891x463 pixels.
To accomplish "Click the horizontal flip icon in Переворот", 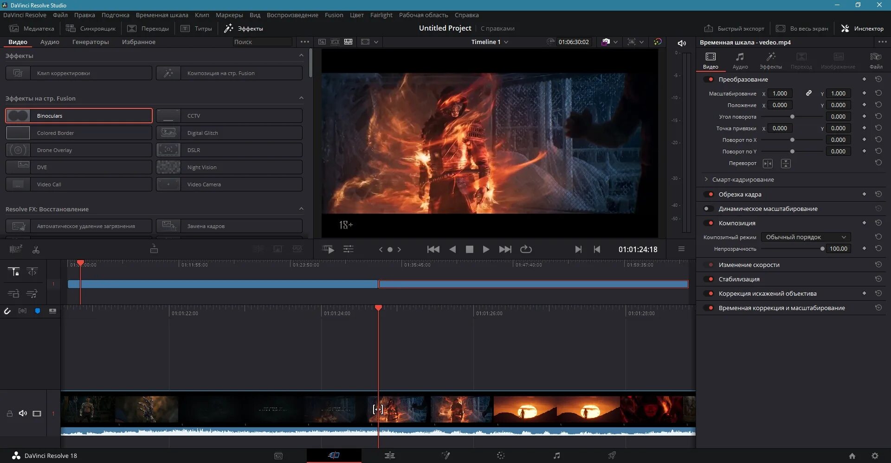I will click(x=768, y=164).
